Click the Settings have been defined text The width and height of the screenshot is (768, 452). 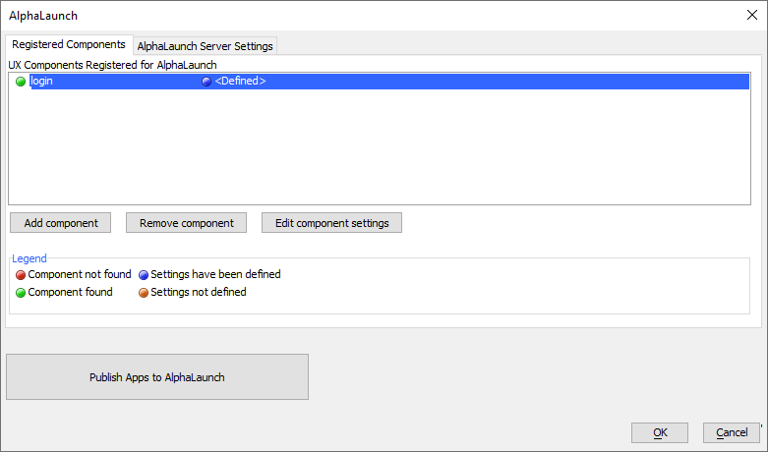coord(215,274)
